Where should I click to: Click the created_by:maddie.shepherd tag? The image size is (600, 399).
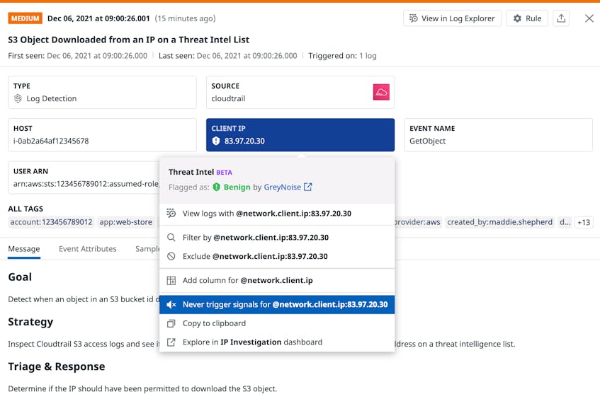click(499, 222)
